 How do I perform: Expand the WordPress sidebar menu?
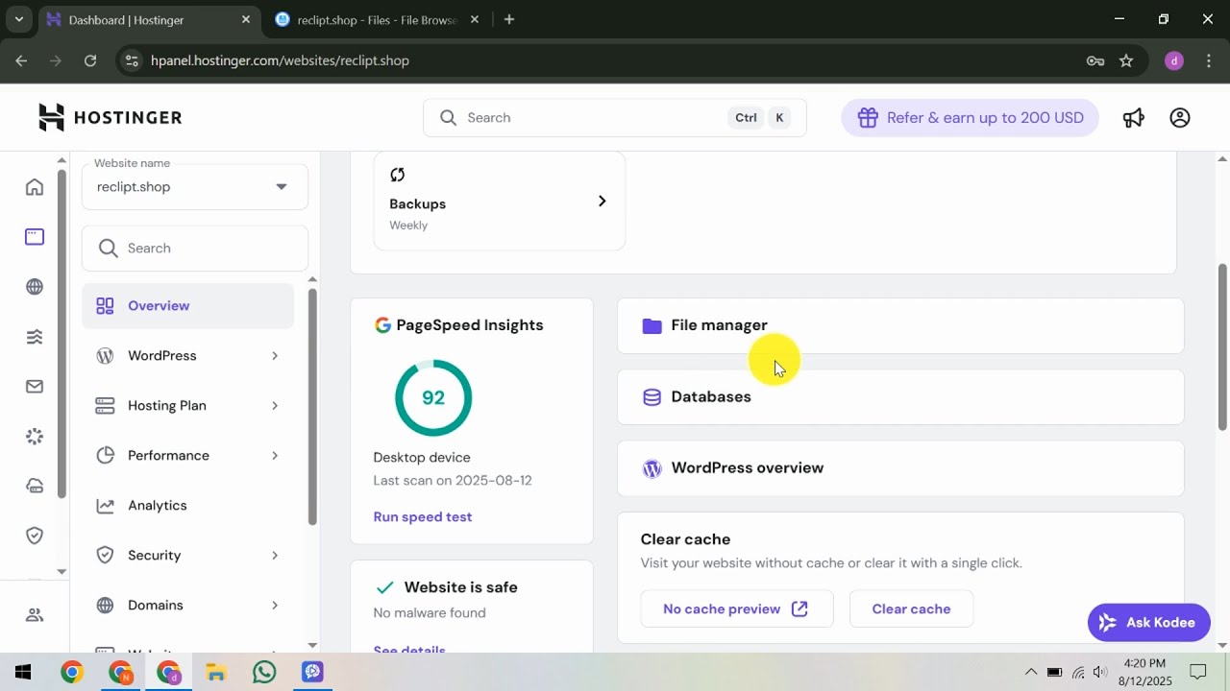pyautogui.click(x=187, y=355)
